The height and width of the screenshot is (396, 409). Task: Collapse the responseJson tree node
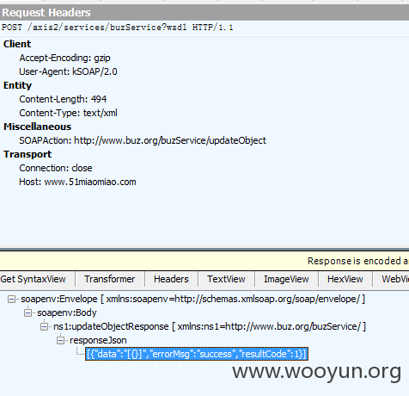click(x=60, y=340)
